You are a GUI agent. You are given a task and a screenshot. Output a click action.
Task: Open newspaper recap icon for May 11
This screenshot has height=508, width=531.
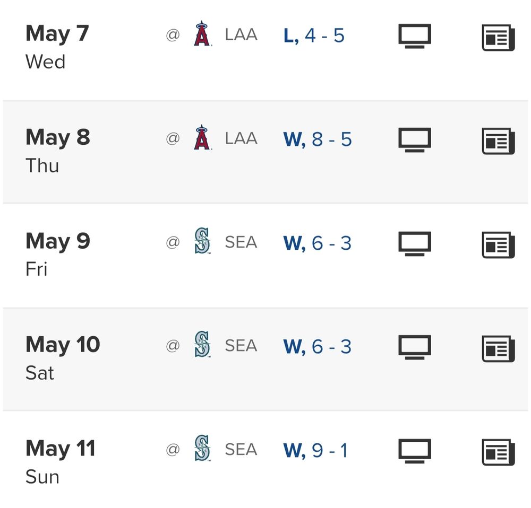point(498,452)
